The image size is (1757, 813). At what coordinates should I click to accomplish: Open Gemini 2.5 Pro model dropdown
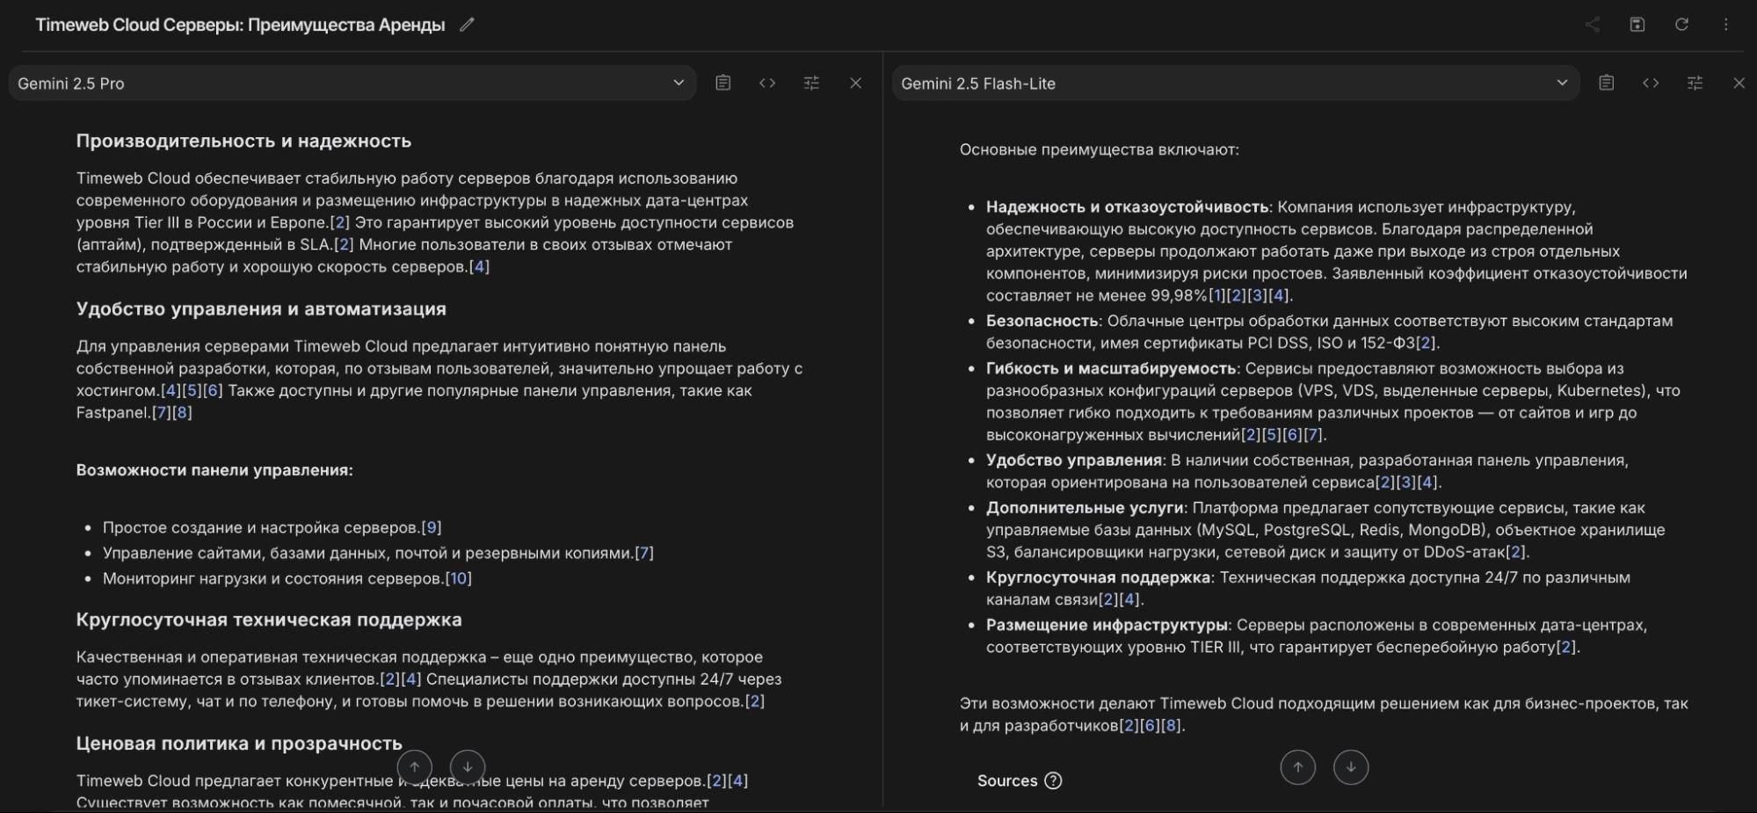click(352, 83)
